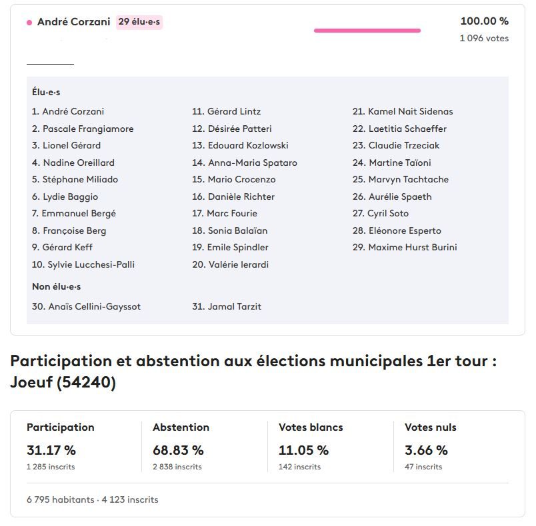Click the pink vote percentage bar
Image resolution: width=536 pixels, height=526 pixels.
coord(367,31)
